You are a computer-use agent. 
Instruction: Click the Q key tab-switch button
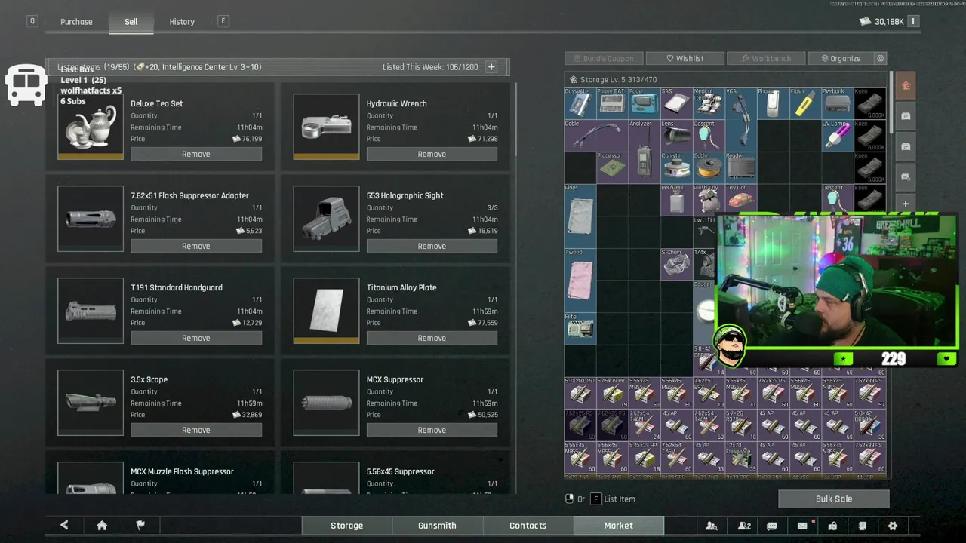point(32,21)
